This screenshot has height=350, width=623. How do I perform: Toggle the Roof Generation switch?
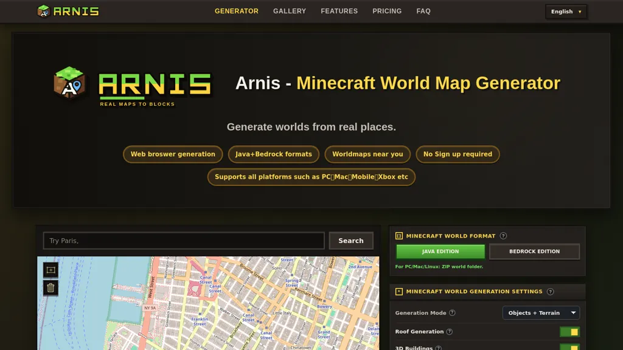[569, 332]
